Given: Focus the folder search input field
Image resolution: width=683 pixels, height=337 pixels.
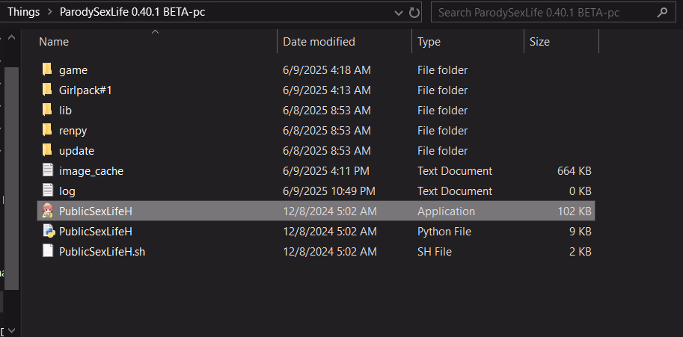Looking at the screenshot, I should (542, 12).
